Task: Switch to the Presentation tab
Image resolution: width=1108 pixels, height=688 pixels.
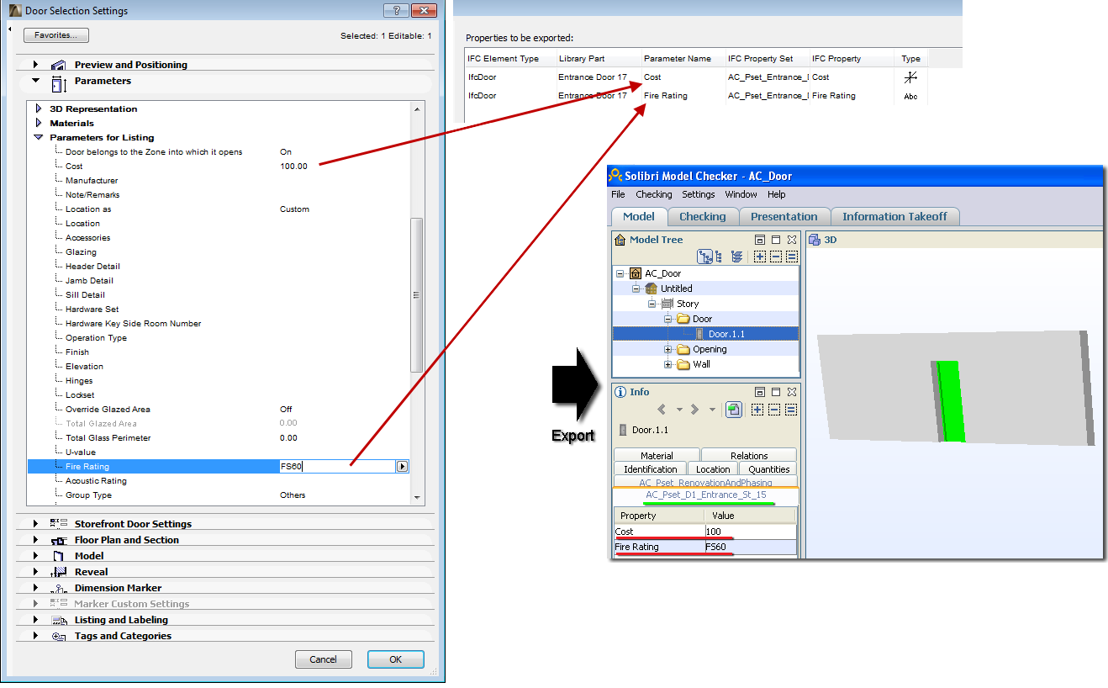Action: pos(784,216)
